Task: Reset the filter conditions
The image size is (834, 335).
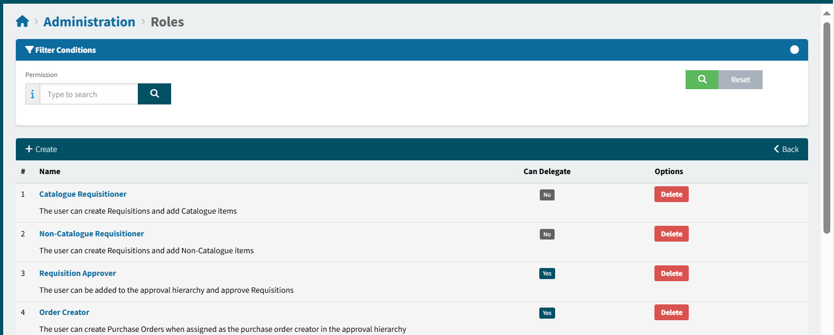Action: click(740, 80)
